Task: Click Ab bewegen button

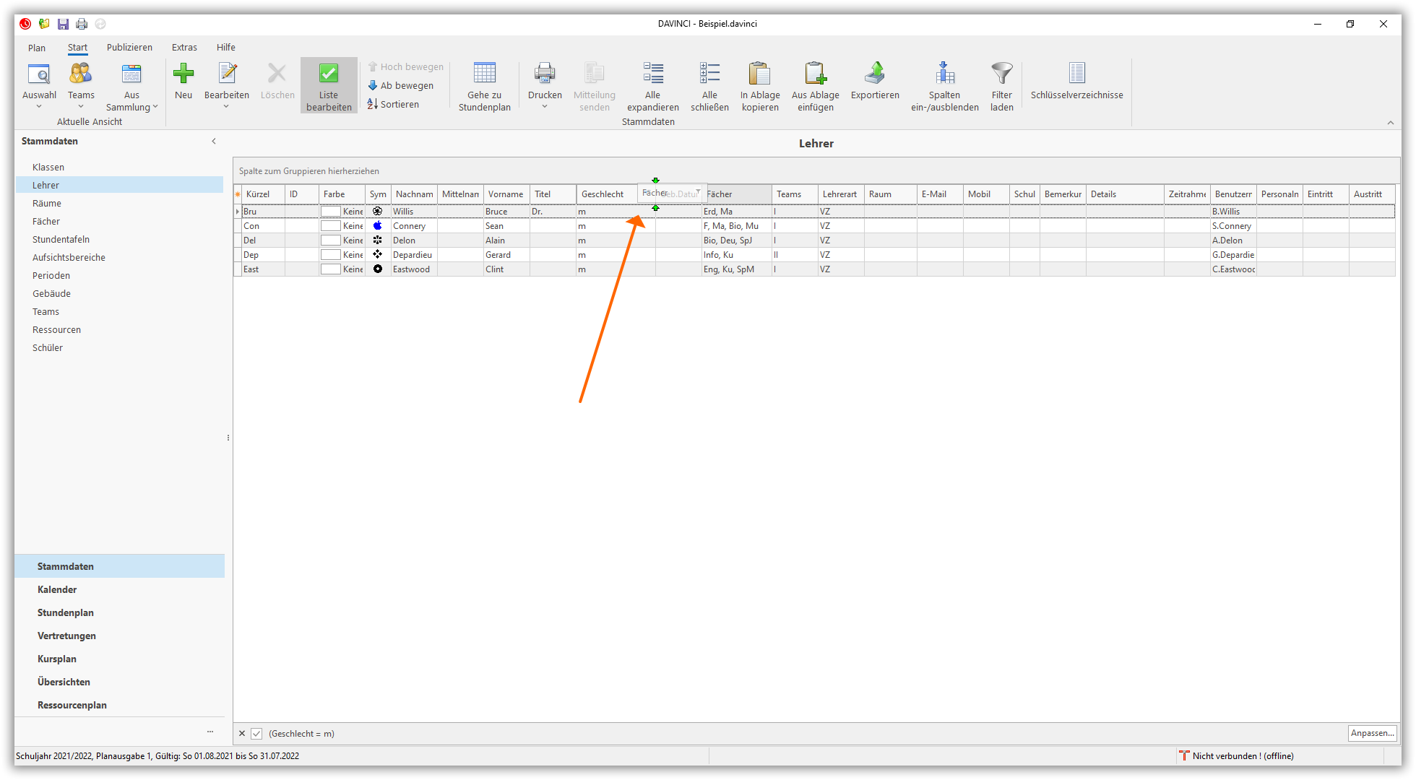Action: 401,85
